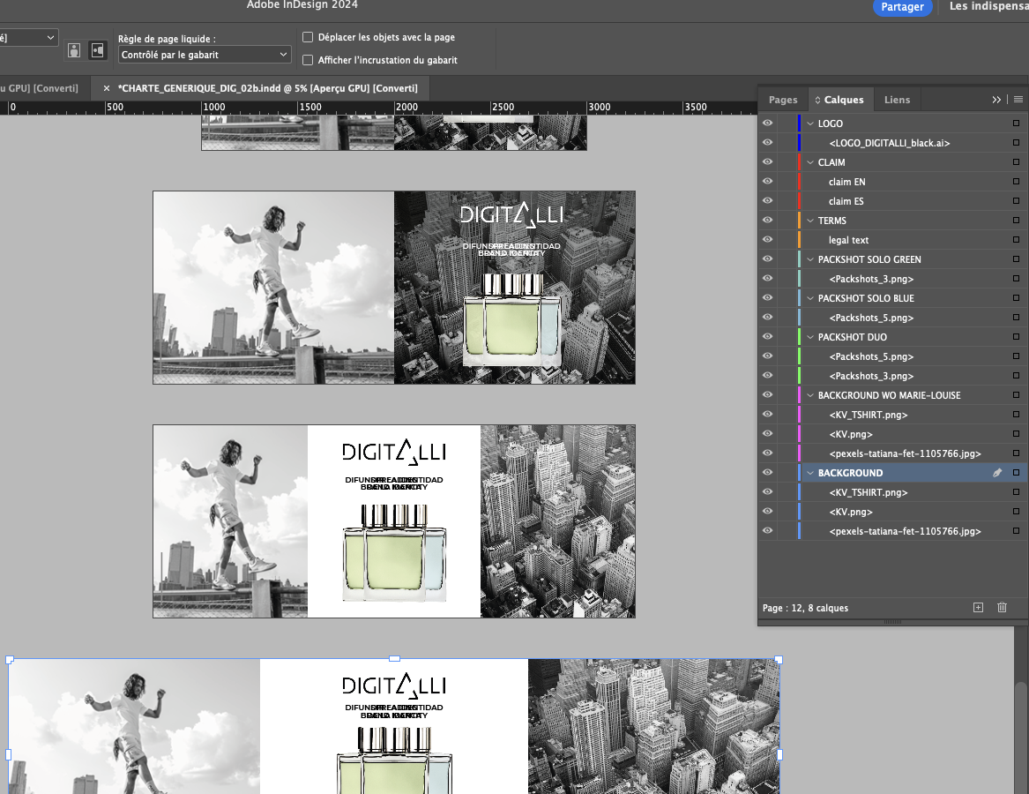This screenshot has height=794, width=1029.
Task: Open the truncated dropdown at toolbar left edge
Action: point(28,37)
